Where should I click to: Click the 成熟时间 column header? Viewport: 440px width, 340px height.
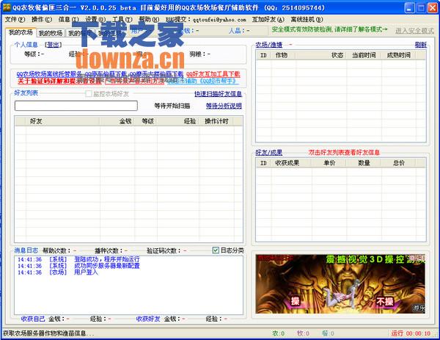coord(399,55)
